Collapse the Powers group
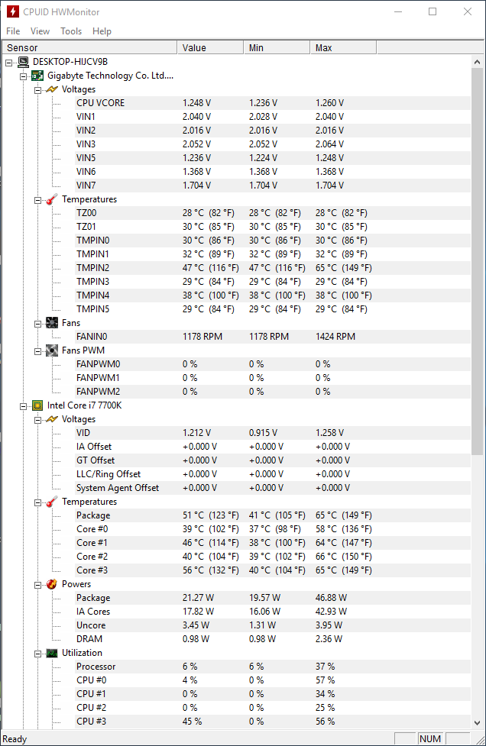The image size is (486, 746). pyautogui.click(x=37, y=585)
